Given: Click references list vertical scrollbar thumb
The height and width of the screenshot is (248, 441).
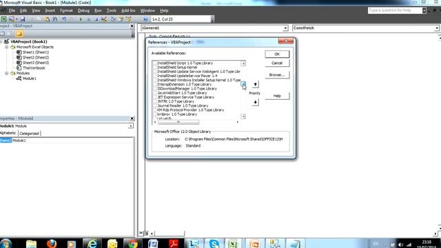Looking at the screenshot, I should click(243, 84).
